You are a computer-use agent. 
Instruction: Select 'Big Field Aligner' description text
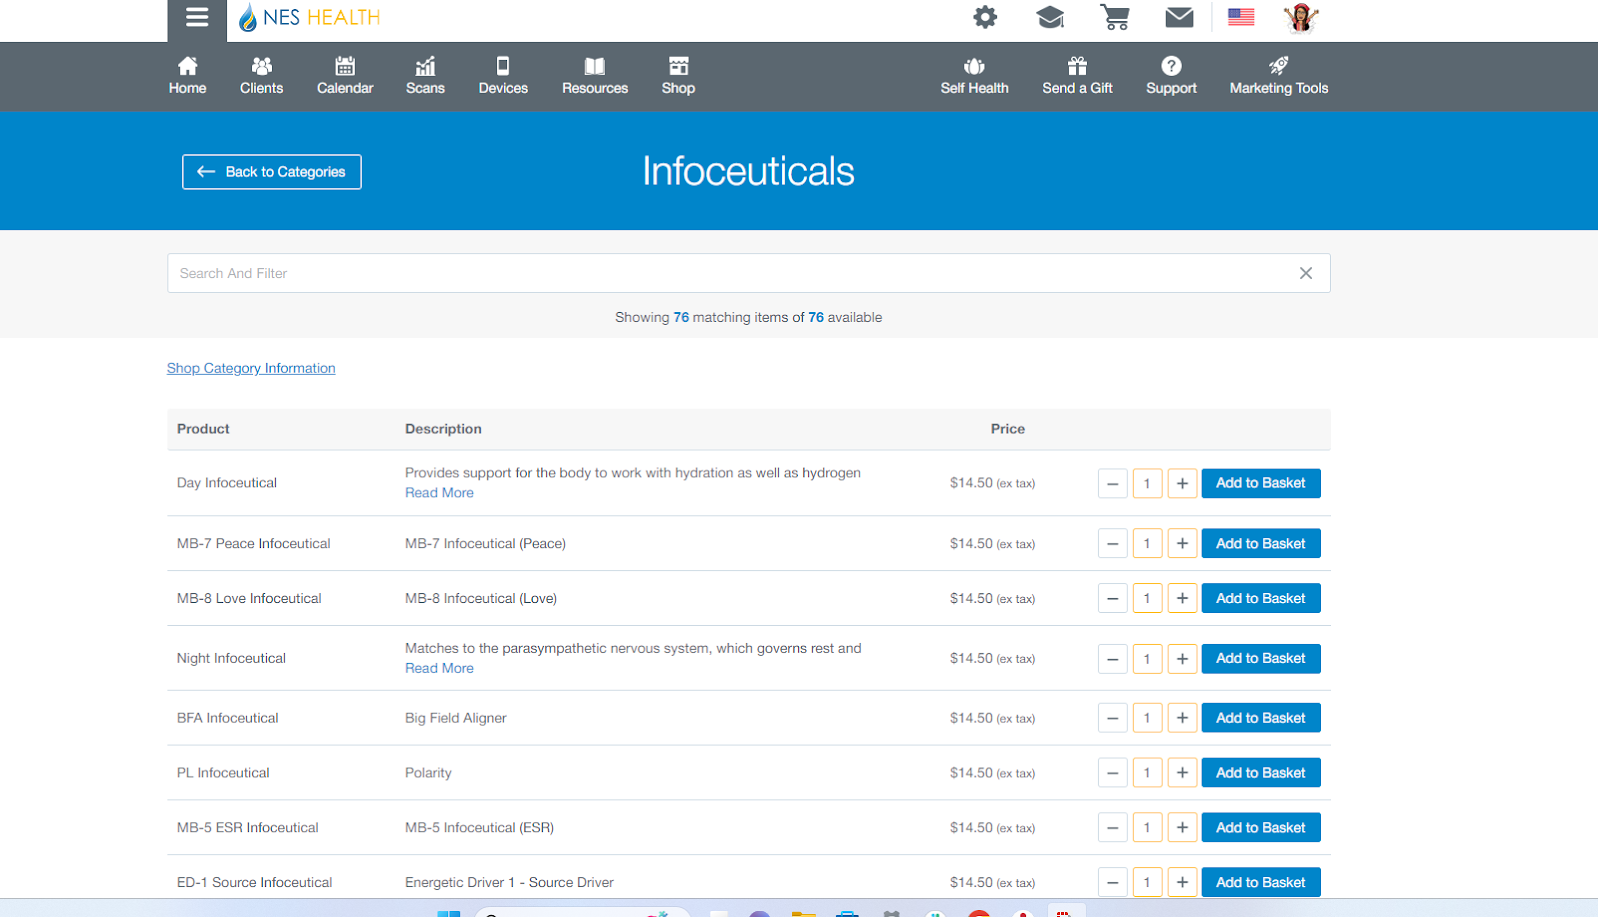click(456, 718)
